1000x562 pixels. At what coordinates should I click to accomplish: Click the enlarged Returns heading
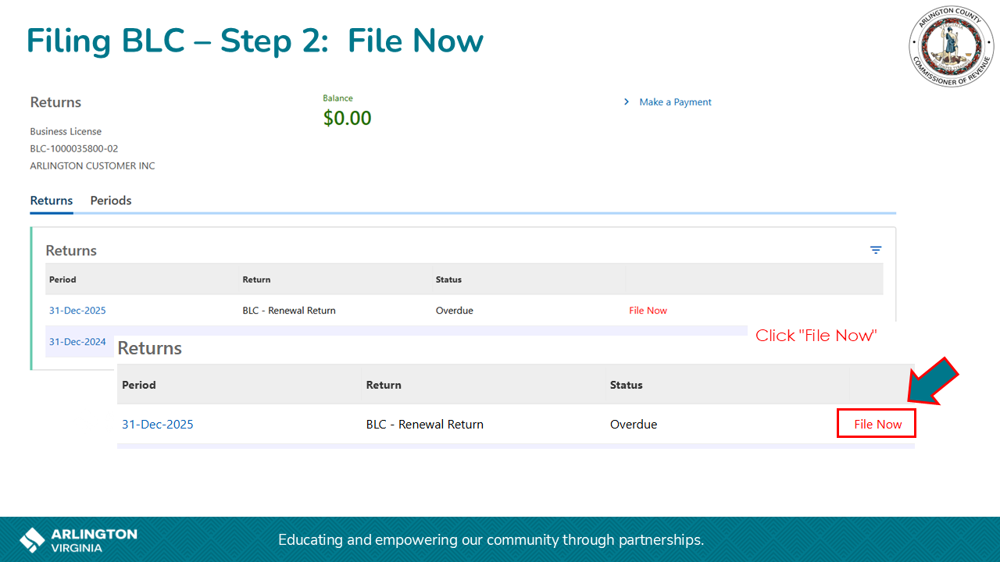[x=149, y=348]
